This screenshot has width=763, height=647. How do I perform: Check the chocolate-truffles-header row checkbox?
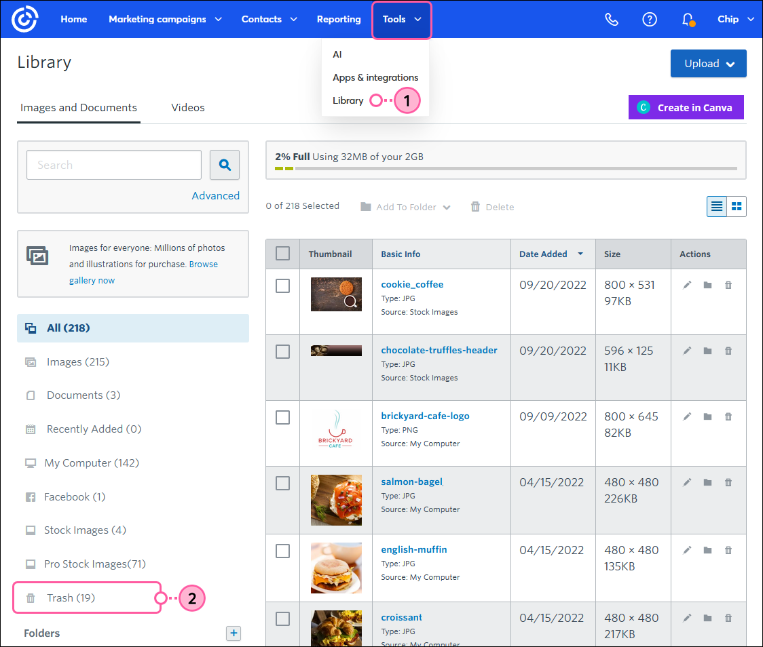282,351
